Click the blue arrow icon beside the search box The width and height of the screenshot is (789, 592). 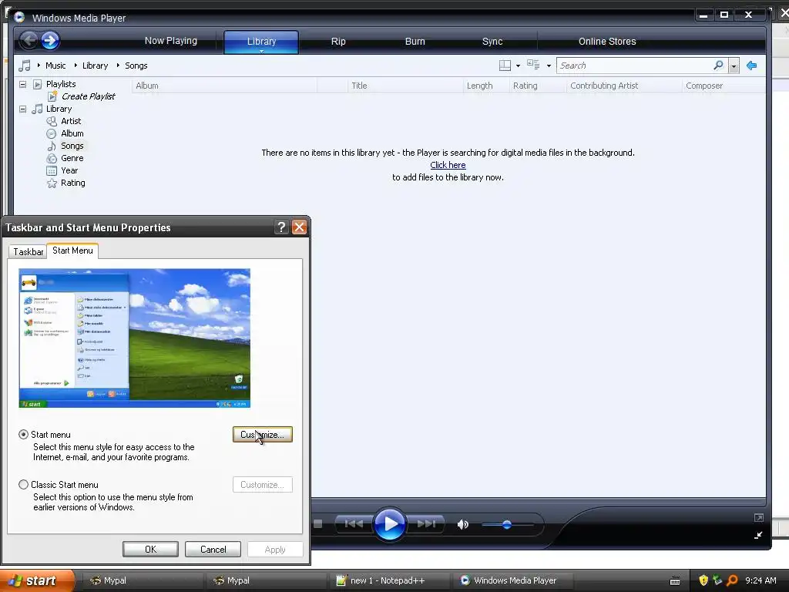752,66
